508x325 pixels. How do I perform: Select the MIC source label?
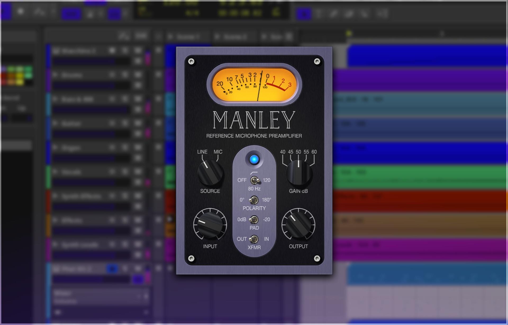click(x=218, y=152)
